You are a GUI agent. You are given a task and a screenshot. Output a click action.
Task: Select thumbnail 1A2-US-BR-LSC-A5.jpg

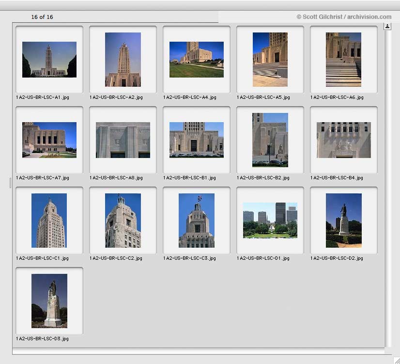pos(270,60)
